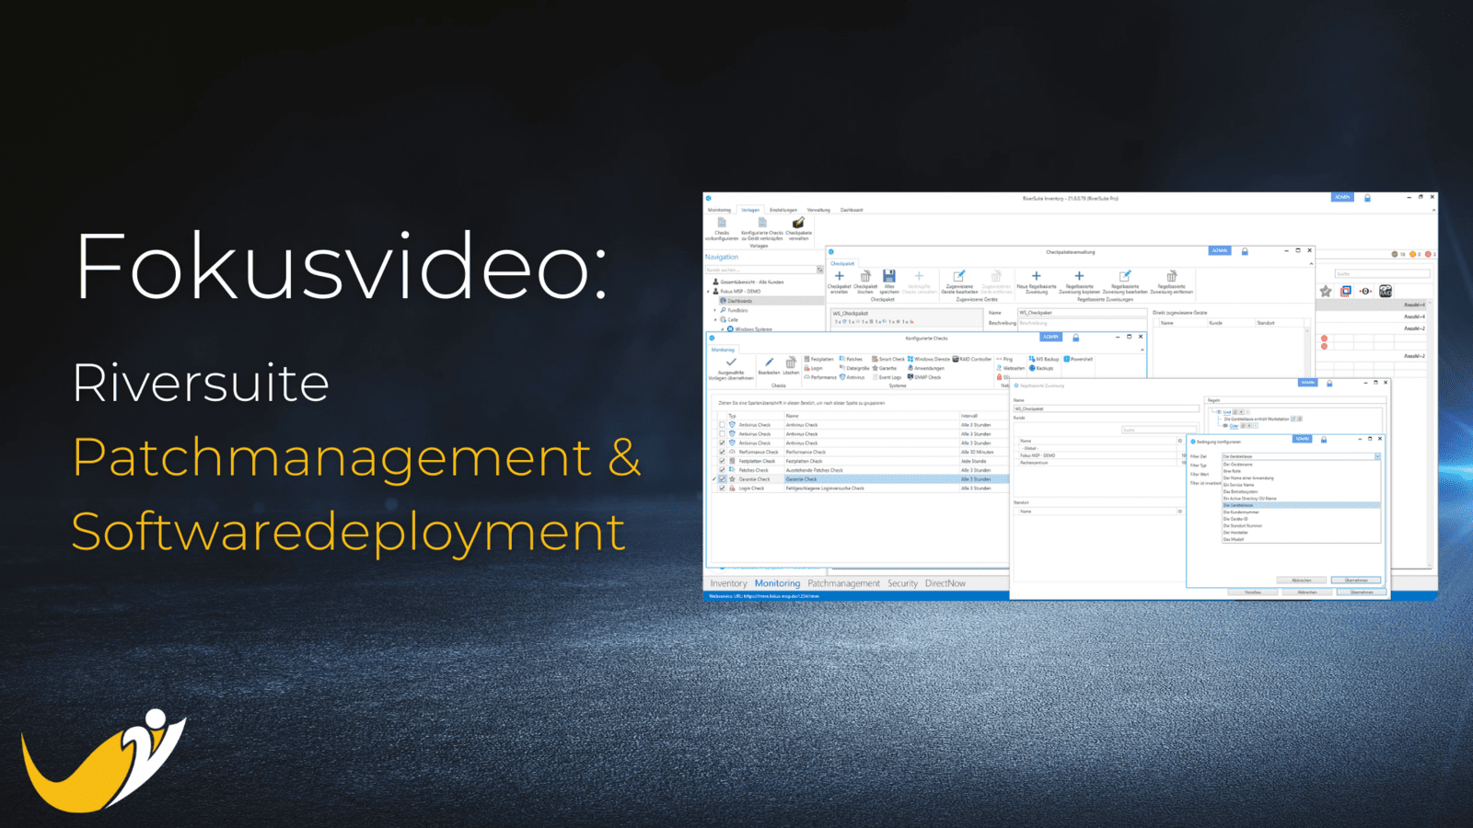Image resolution: width=1473 pixels, height=828 pixels.
Task: Select MS Backup check type
Action: [1044, 359]
